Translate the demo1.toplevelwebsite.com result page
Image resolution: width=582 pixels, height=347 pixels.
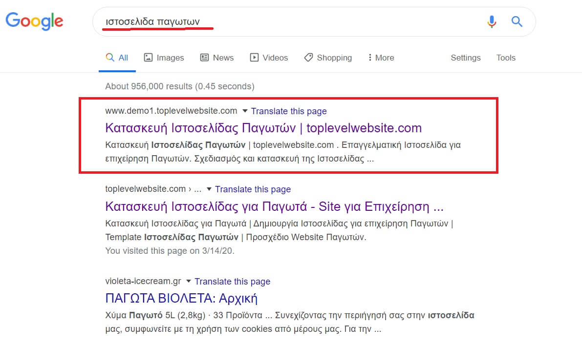click(x=289, y=111)
